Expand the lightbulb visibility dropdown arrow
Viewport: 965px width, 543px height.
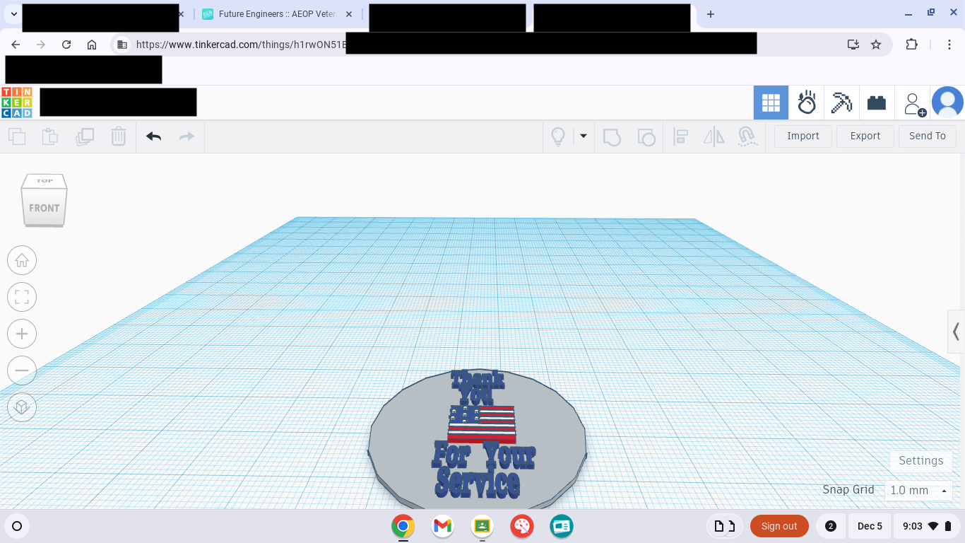tap(584, 136)
